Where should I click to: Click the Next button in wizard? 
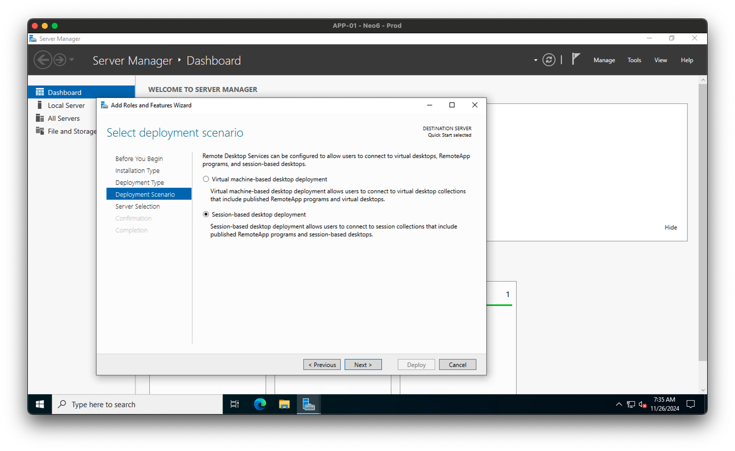pos(363,365)
